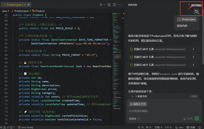Screen dimensions: 204x129
Task: Select the Product.java editor tab
Action: 15,5
